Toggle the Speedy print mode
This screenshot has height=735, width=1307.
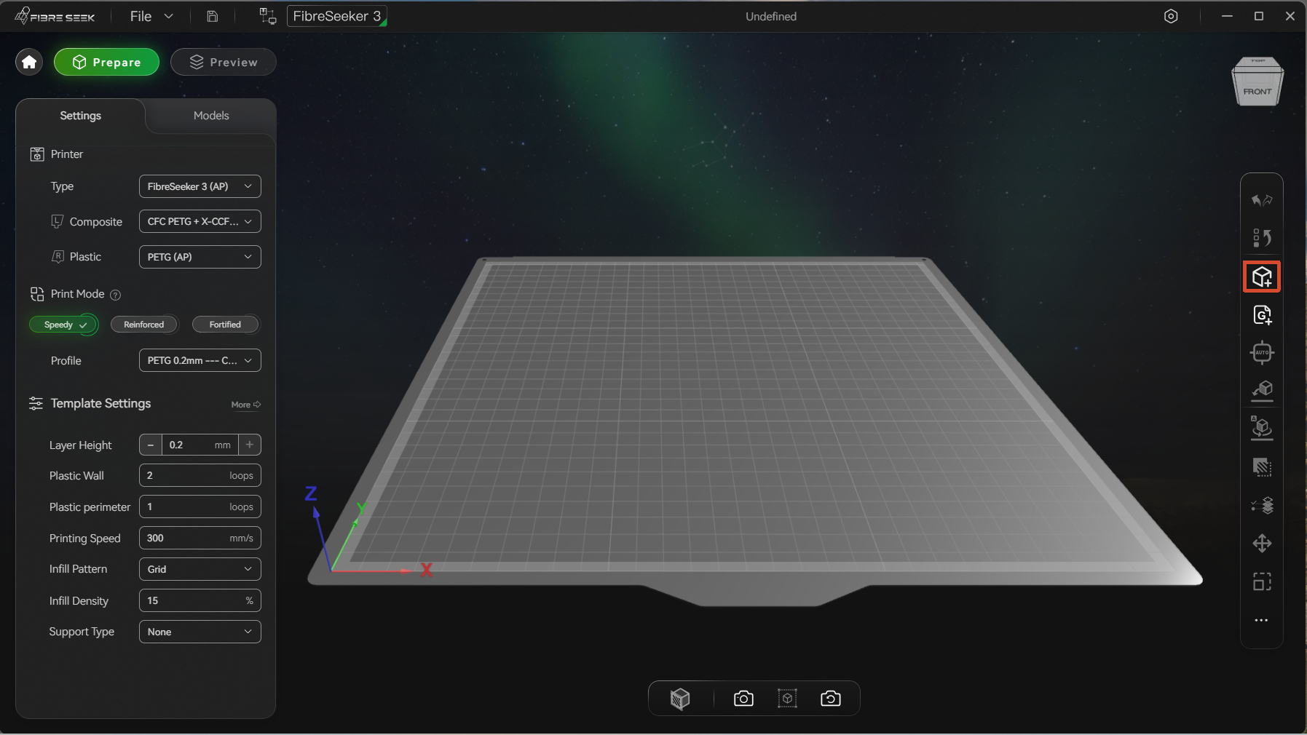click(x=63, y=325)
